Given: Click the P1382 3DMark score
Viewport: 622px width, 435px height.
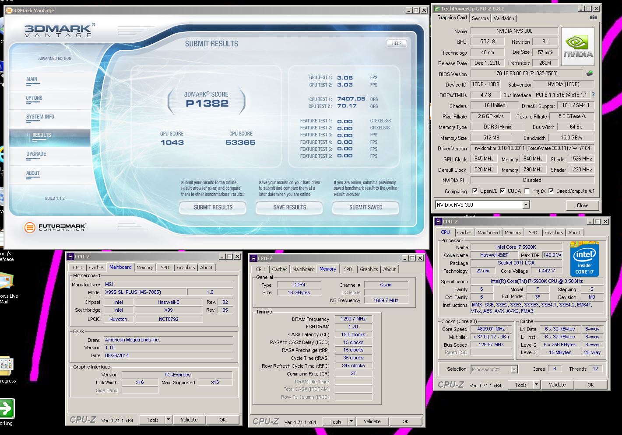Looking at the screenshot, I should click(207, 104).
